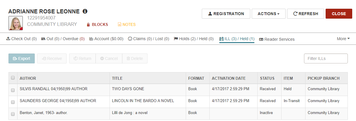Select the Claims (0) / Lost (0) tab
Image resolution: width=356 pixels, height=121 pixels.
[x=148, y=39]
